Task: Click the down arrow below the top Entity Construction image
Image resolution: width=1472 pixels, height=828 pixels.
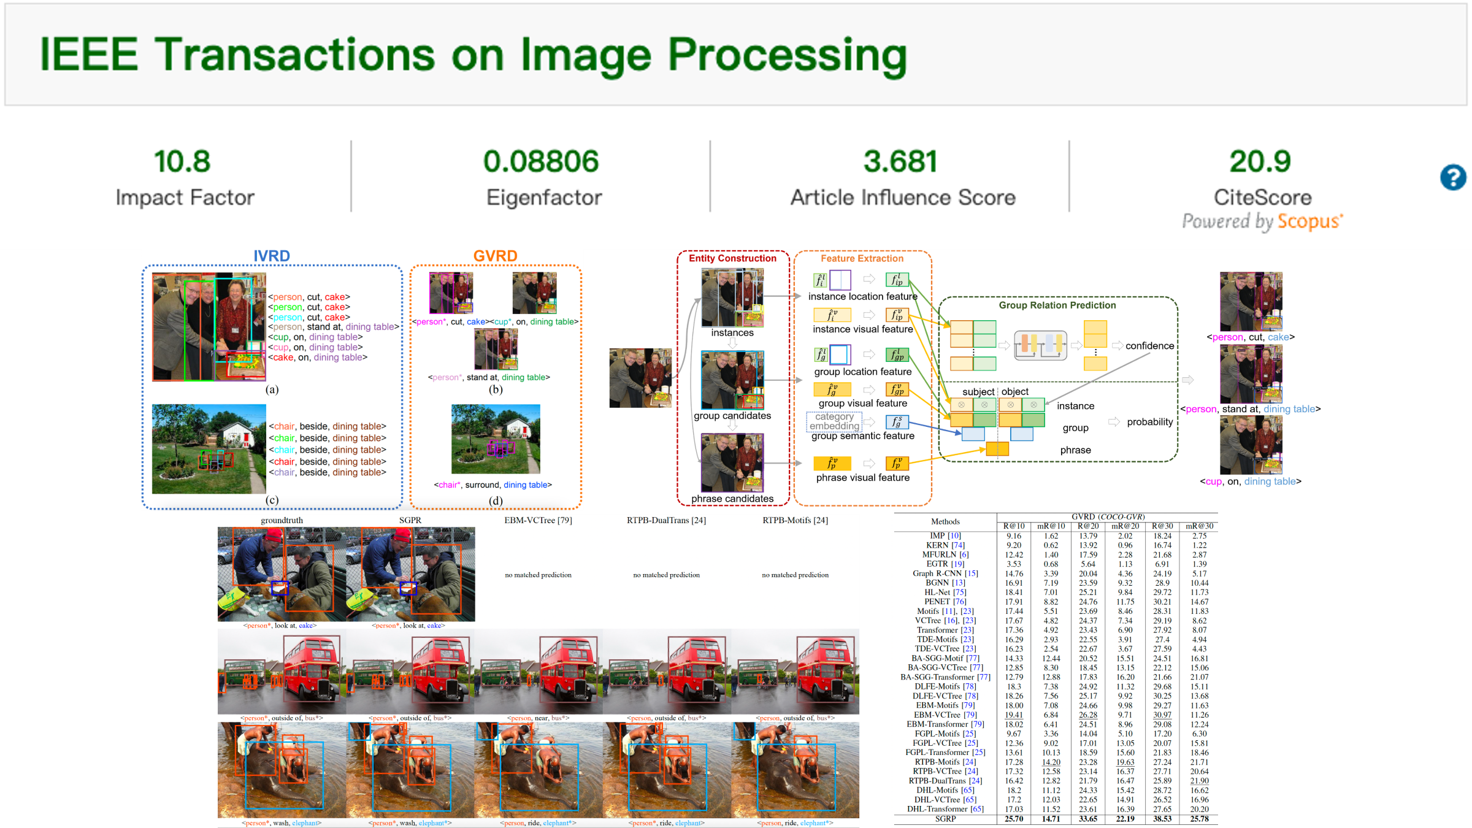Action: tap(732, 343)
